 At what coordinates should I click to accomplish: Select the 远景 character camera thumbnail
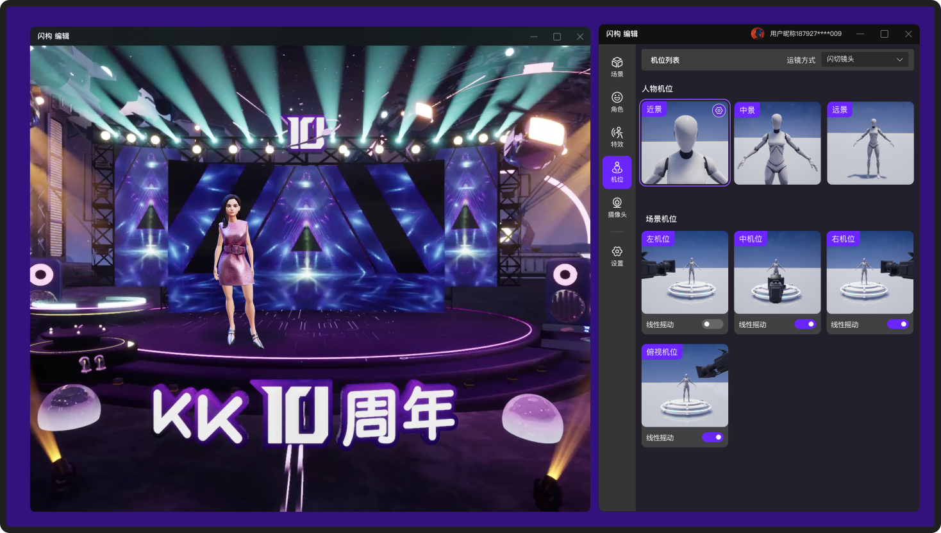point(870,143)
